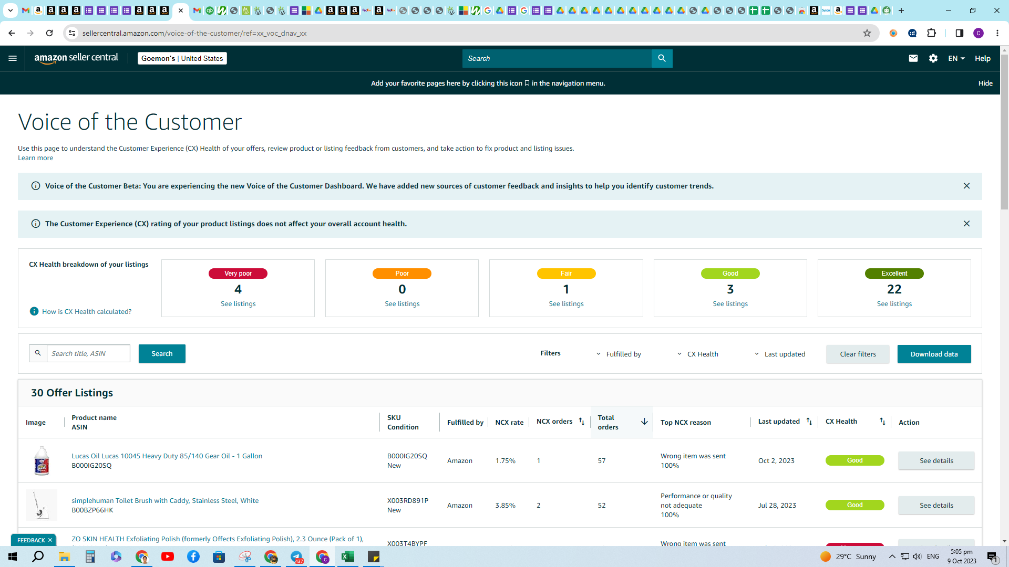See listings under Poor
This screenshot has height=567, width=1009.
tap(402, 303)
